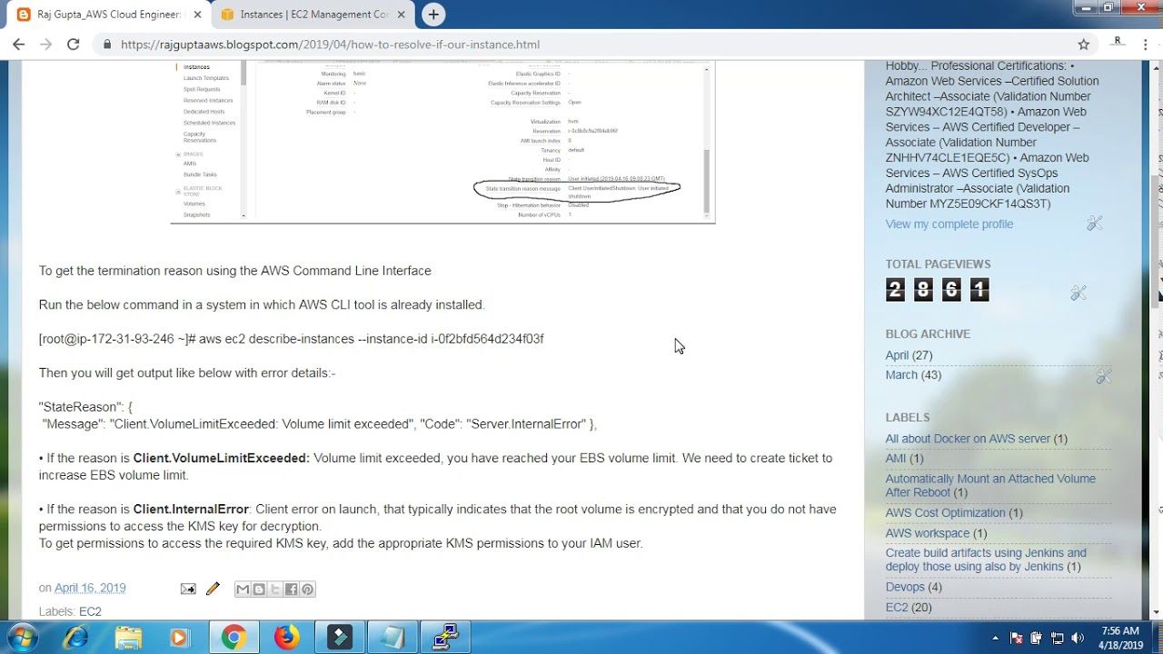Open the Filmora taskbar icon
The height and width of the screenshot is (654, 1163).
tap(340, 638)
